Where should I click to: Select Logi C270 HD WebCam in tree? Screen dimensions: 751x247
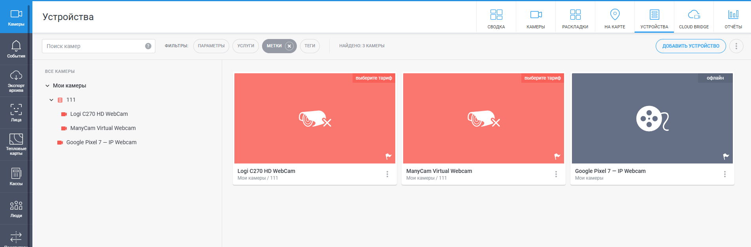[99, 114]
